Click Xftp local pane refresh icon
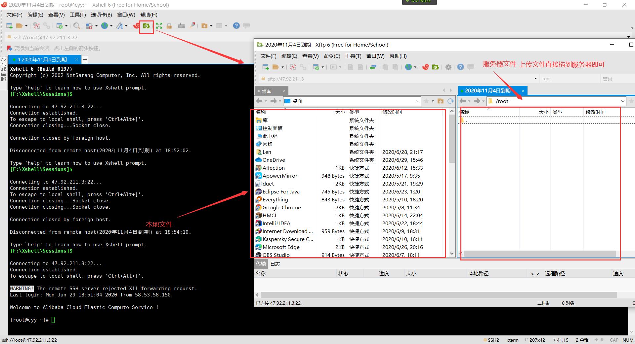The width and height of the screenshot is (635, 344). pyautogui.click(x=450, y=101)
